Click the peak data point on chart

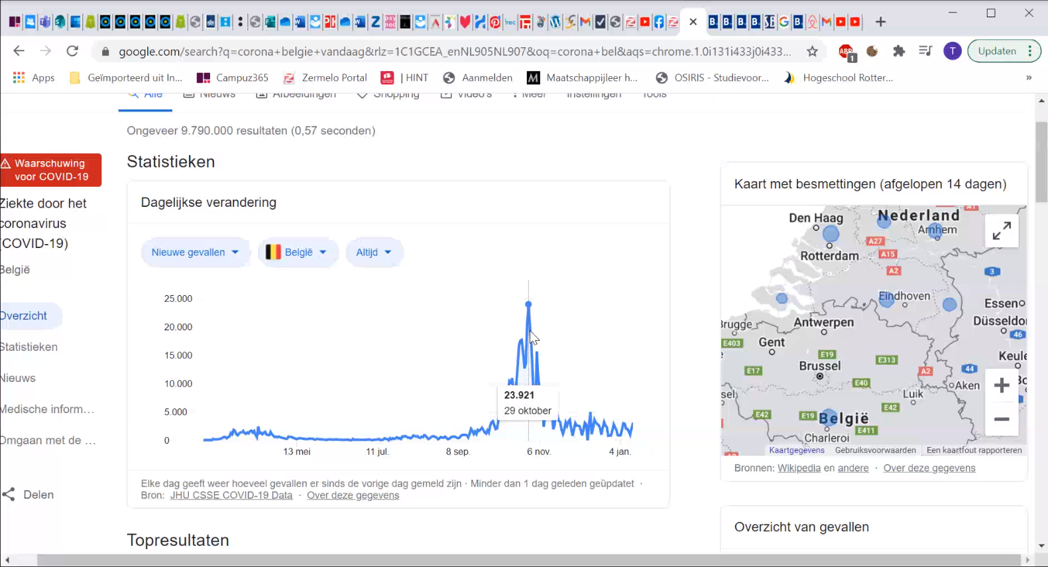click(528, 304)
